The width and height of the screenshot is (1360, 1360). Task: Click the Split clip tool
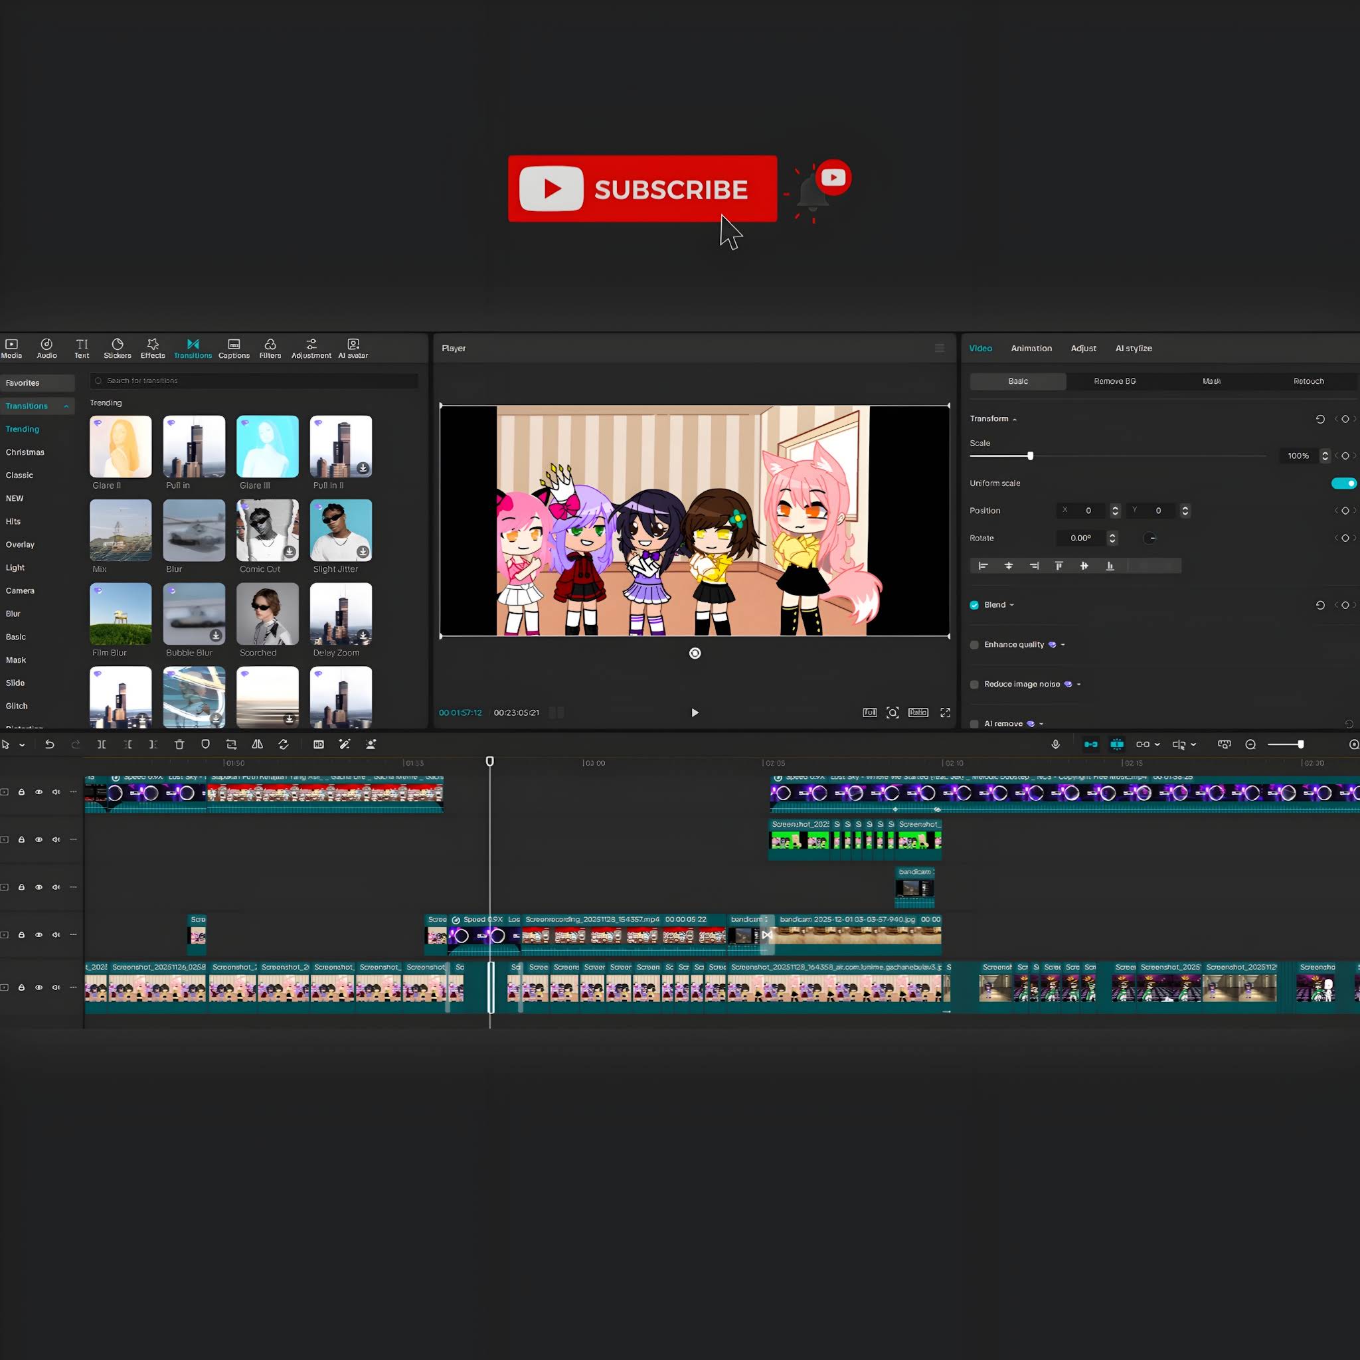(x=102, y=744)
